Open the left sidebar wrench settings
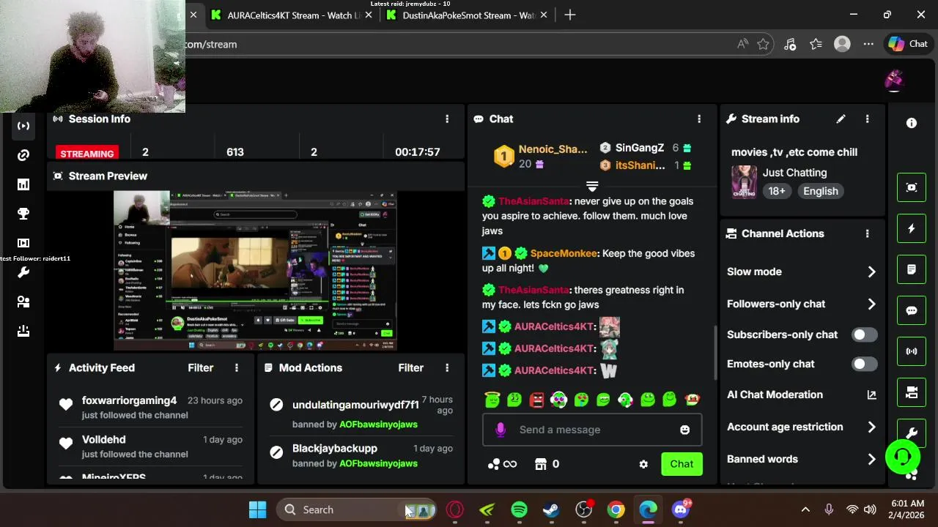Screen dimensions: 938x527 23,272
